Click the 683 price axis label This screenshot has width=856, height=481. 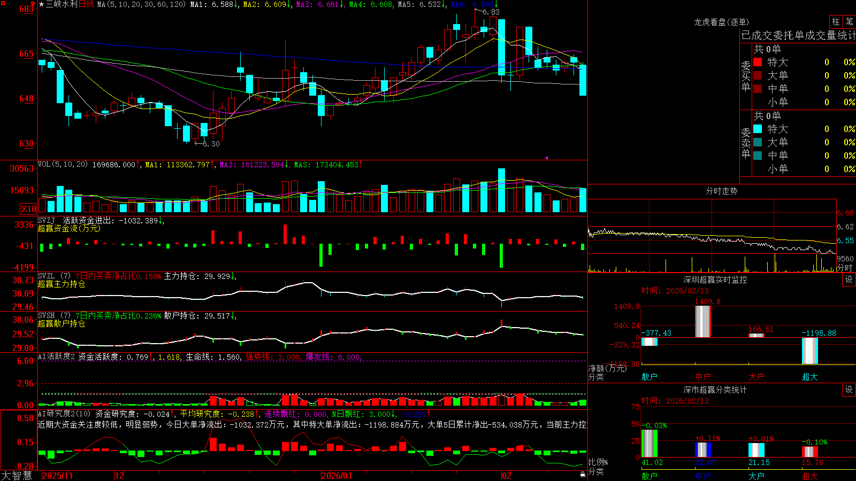pos(27,9)
